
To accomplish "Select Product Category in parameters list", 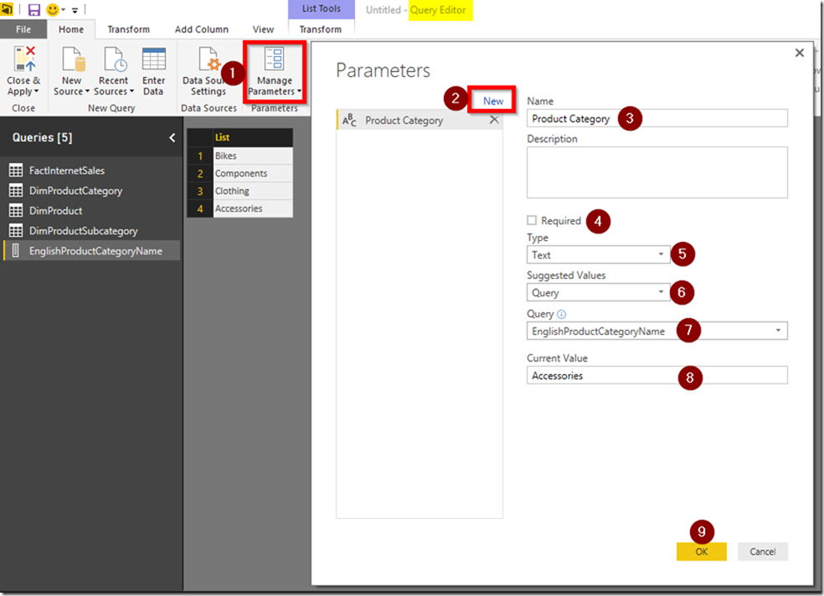I will click(x=419, y=121).
